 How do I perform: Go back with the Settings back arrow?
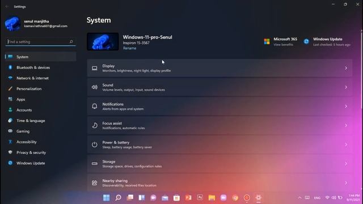point(7,7)
